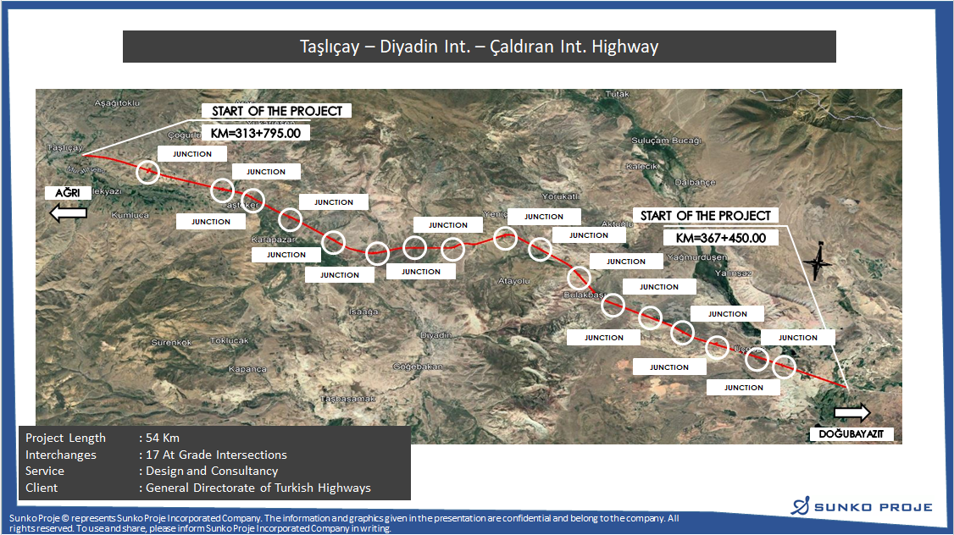Click the KM=367+450.00 label
This screenshot has height=535, width=954.
tap(720, 238)
